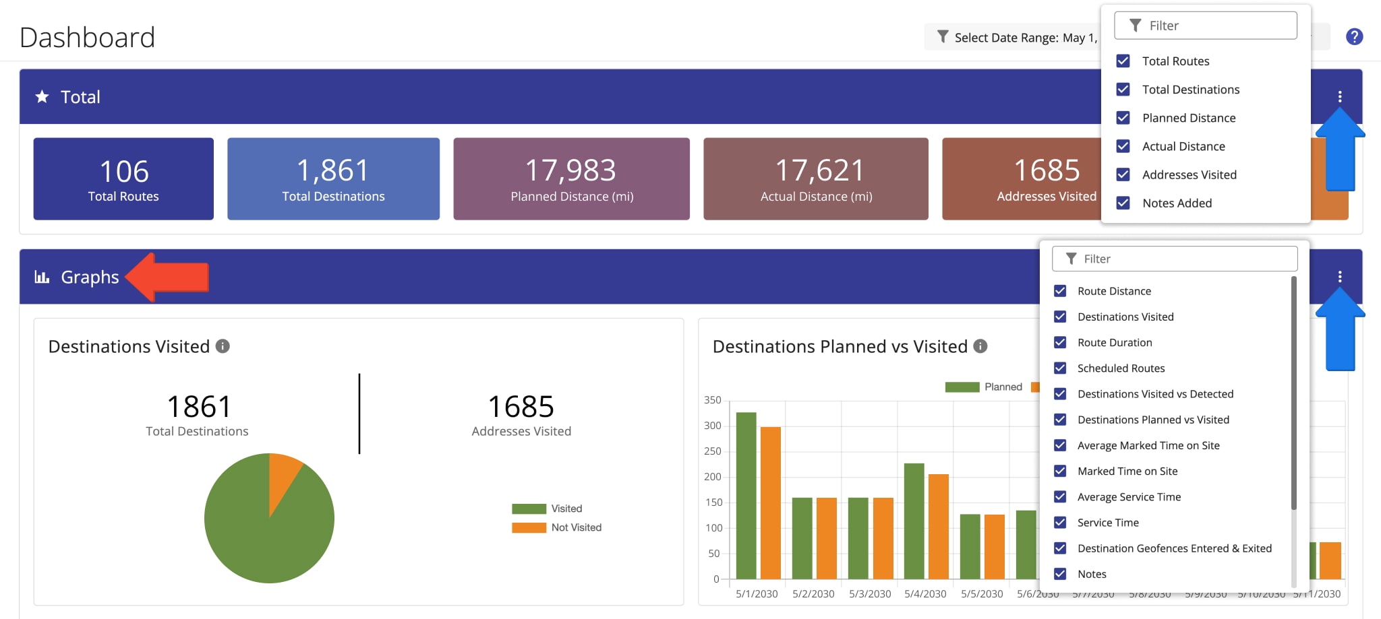Toggle Average Service Time checkbox
The height and width of the screenshot is (619, 1381).
(x=1060, y=496)
